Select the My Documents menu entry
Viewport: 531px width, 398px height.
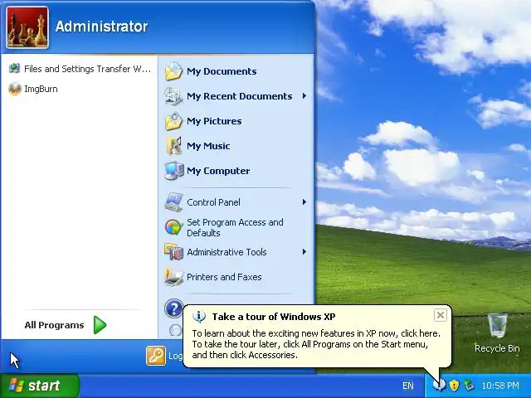point(236,71)
